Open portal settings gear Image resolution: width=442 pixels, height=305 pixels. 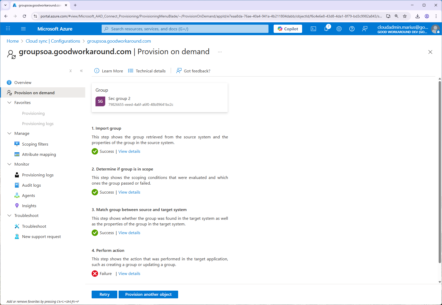(339, 29)
